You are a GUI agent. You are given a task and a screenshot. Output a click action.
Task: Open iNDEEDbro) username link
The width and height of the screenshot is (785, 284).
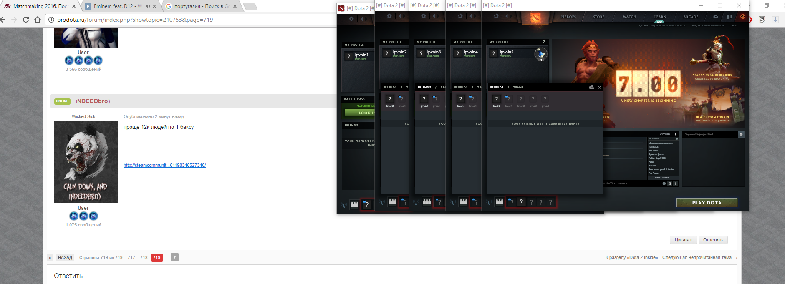point(93,101)
